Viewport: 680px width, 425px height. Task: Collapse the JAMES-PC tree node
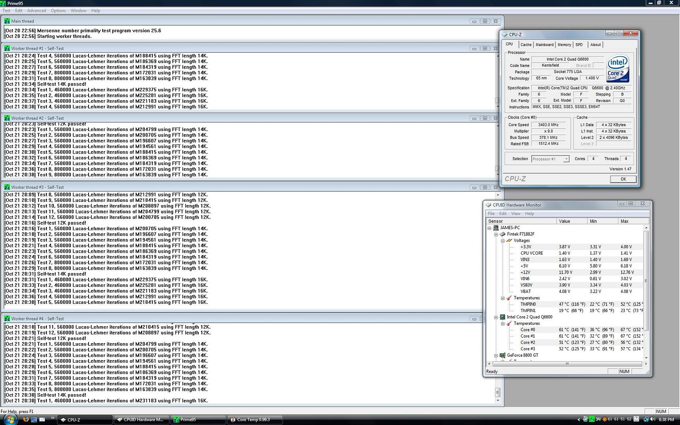pos(490,228)
